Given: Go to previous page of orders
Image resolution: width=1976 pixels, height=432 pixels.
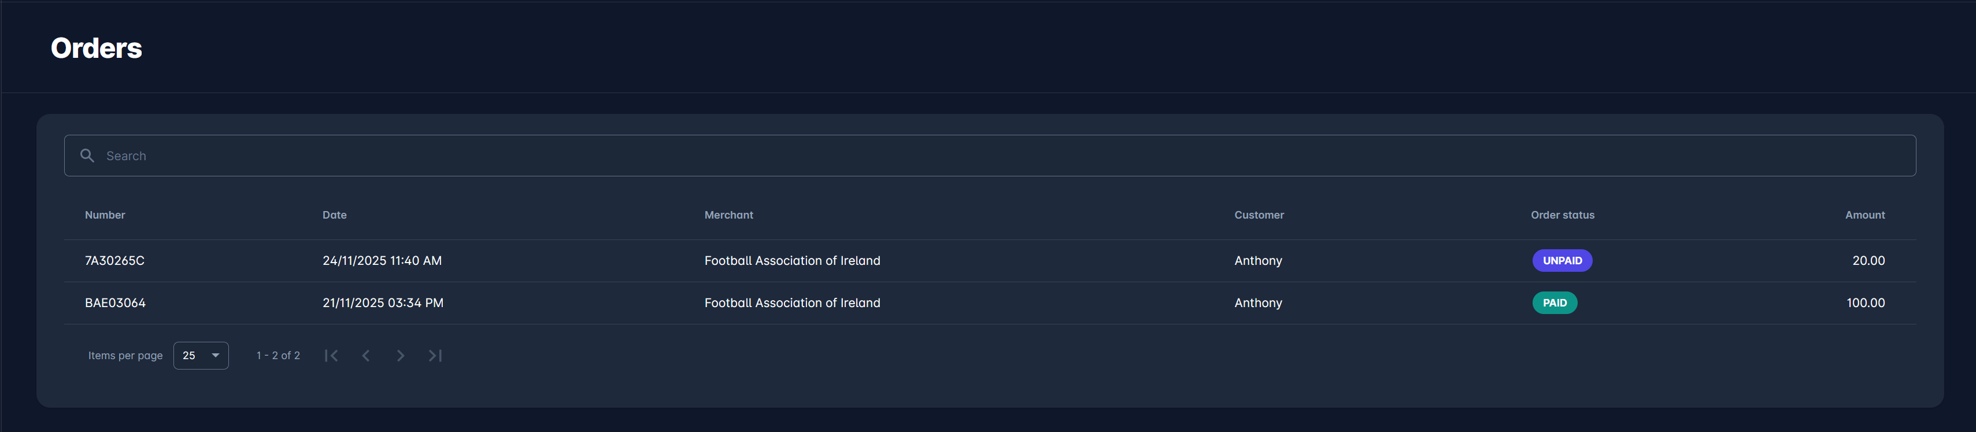Looking at the screenshot, I should pyautogui.click(x=366, y=355).
